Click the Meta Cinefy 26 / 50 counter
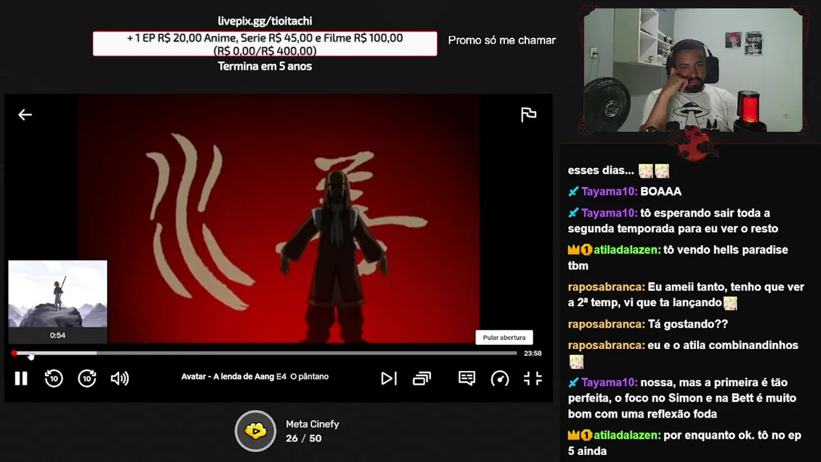 pos(303,438)
